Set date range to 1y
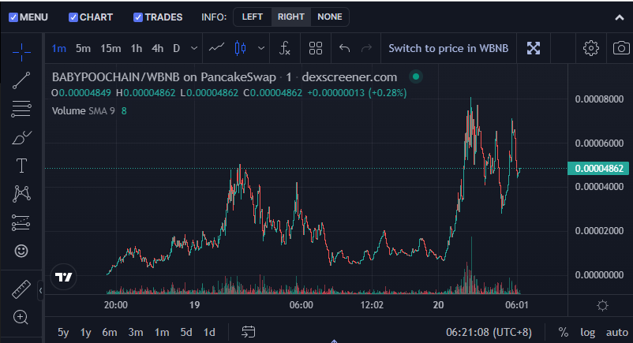Viewport: 633px width, 343px height. click(x=85, y=332)
